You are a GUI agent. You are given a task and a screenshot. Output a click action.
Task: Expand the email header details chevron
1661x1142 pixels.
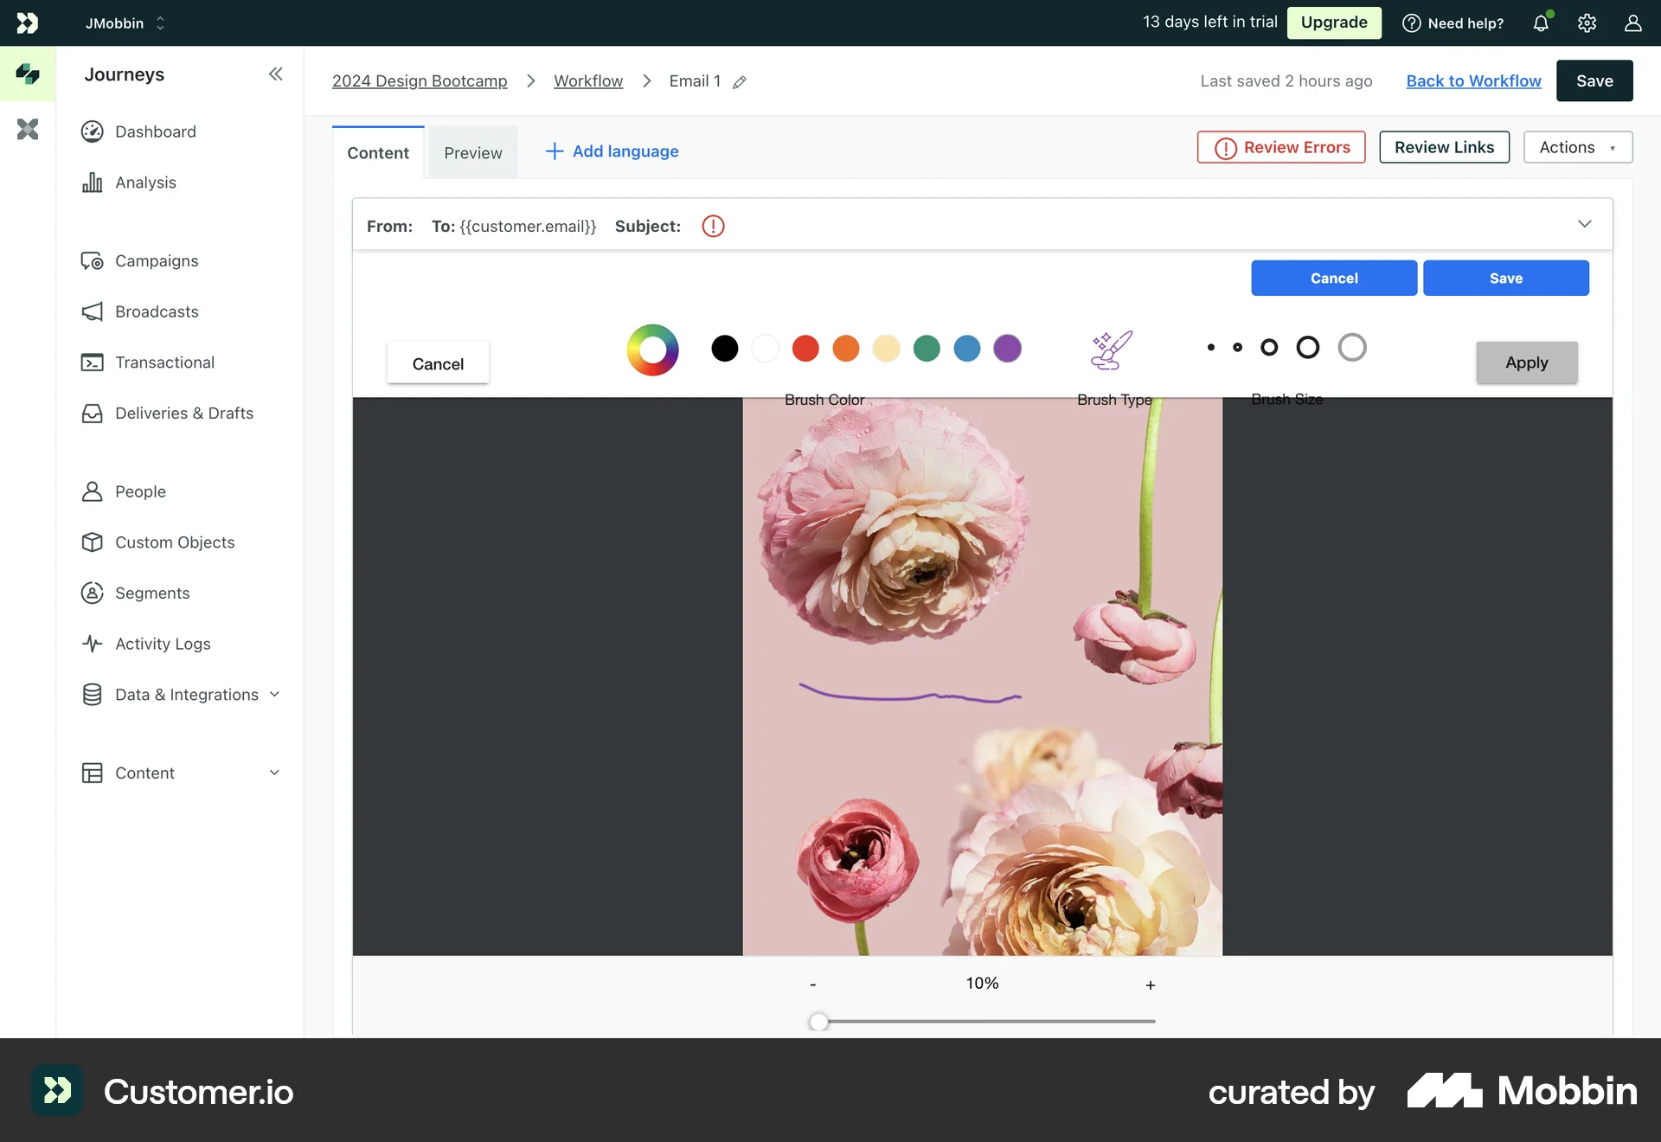(1586, 223)
